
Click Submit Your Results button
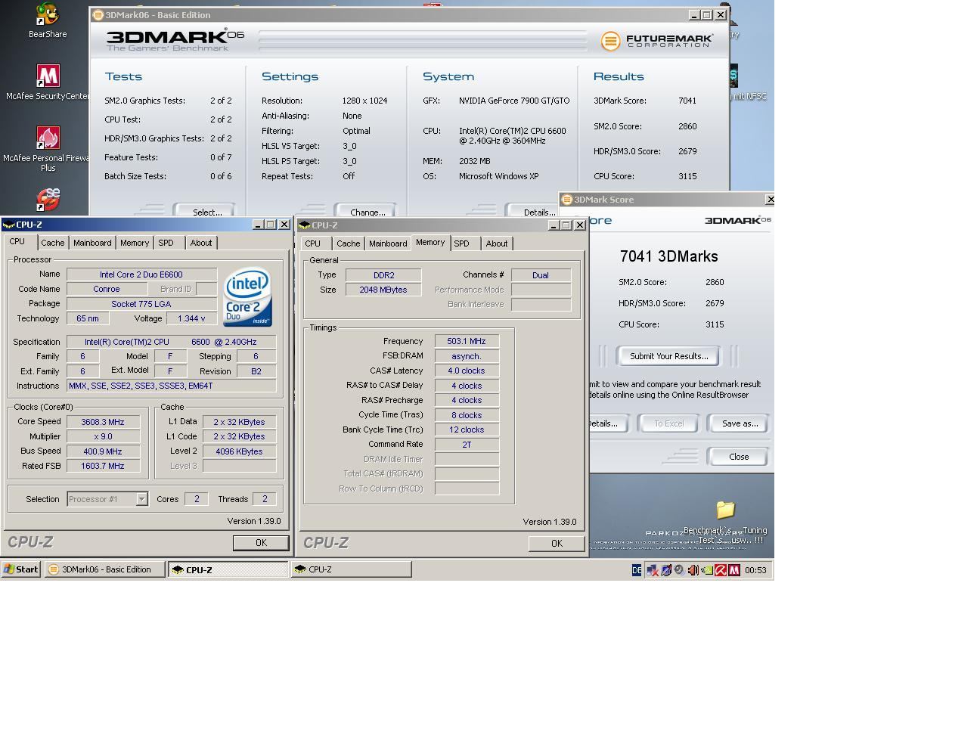pyautogui.click(x=669, y=356)
